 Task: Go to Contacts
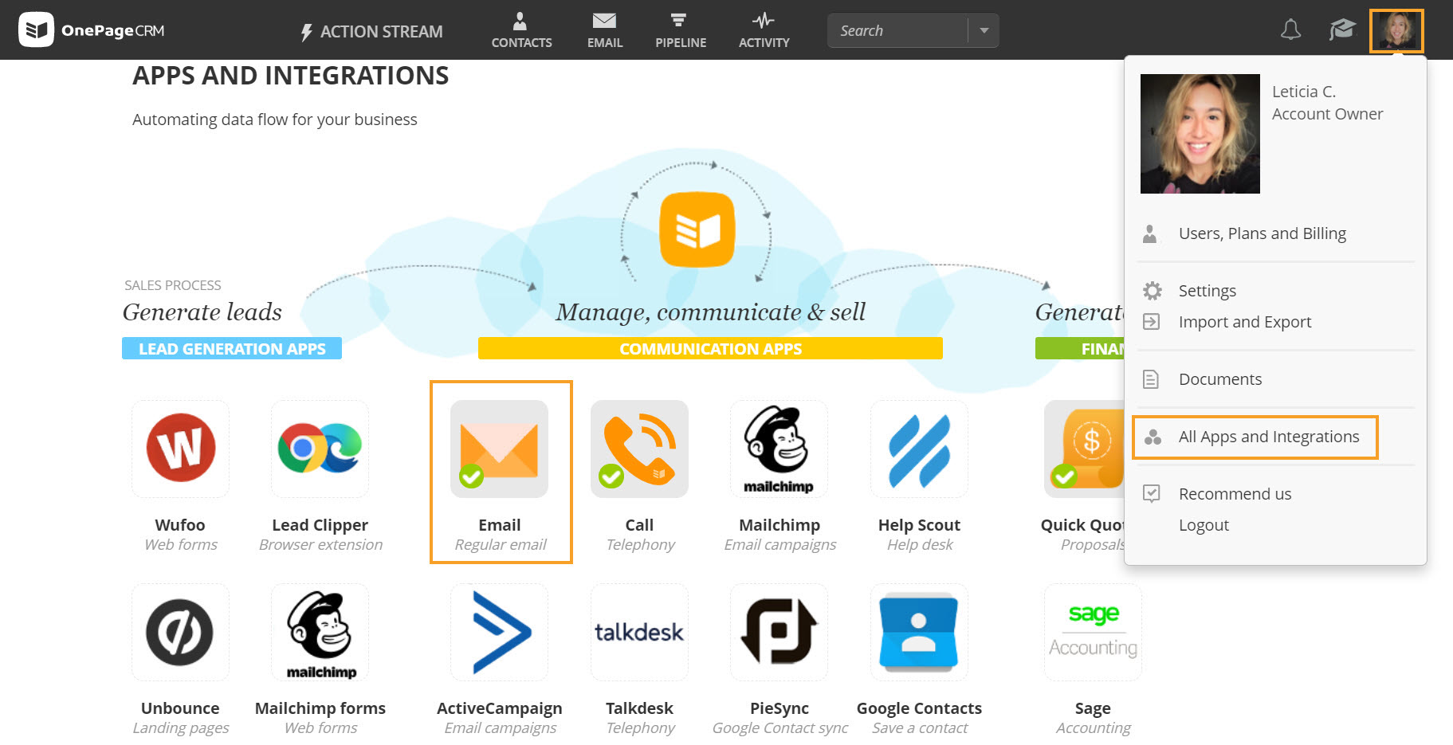click(x=521, y=30)
